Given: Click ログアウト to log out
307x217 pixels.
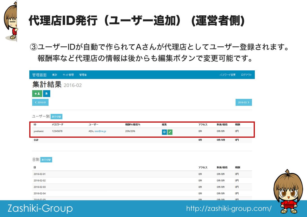Looking at the screenshot, I should (x=246, y=75).
